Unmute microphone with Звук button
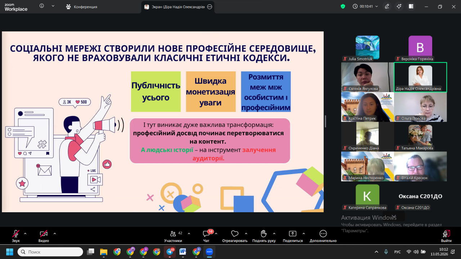 click(x=16, y=236)
